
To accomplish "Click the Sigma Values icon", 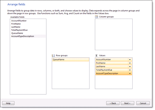I will (x=96, y=55).
